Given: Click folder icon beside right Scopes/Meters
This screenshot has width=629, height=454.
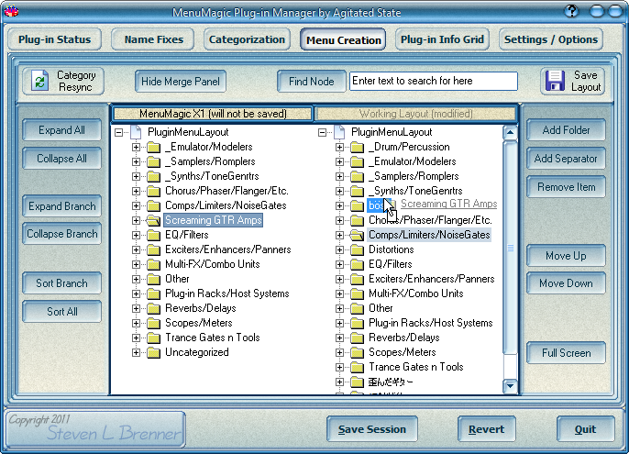Looking at the screenshot, I should point(357,352).
